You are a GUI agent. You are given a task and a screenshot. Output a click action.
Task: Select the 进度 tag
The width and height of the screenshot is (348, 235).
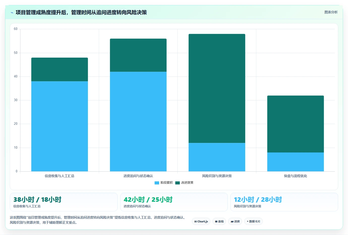tap(235, 221)
